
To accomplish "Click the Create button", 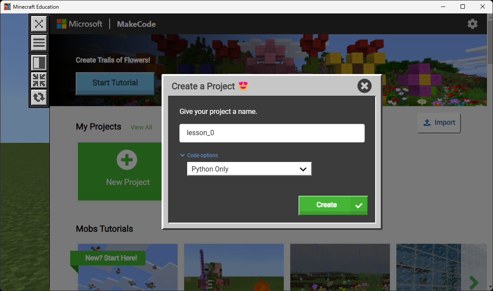I will [x=333, y=205].
